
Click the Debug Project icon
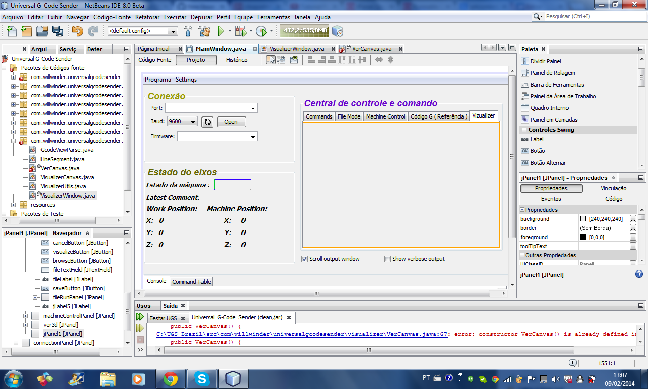tap(240, 31)
